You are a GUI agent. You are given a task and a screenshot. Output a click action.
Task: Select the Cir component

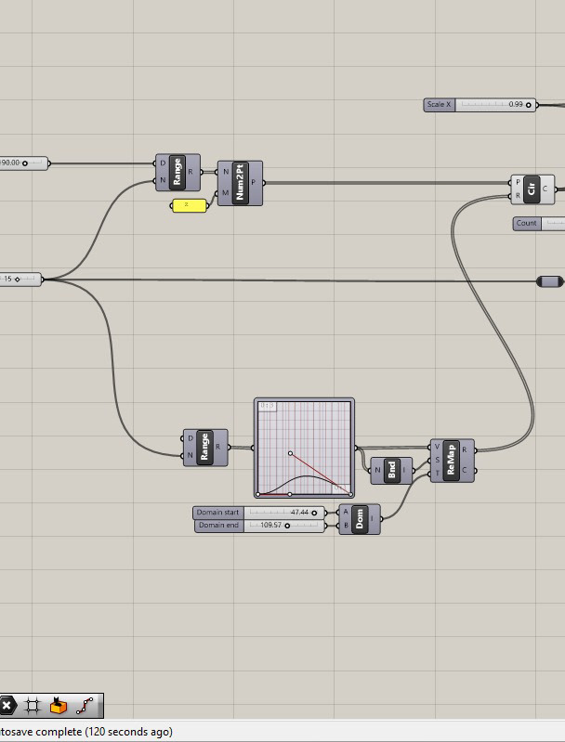click(532, 189)
